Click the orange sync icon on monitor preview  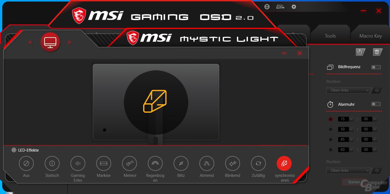(x=155, y=101)
